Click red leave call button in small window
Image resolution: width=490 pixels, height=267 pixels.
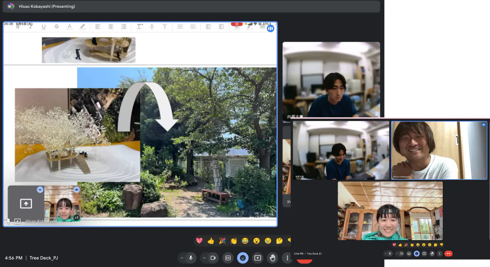[x=448, y=254]
